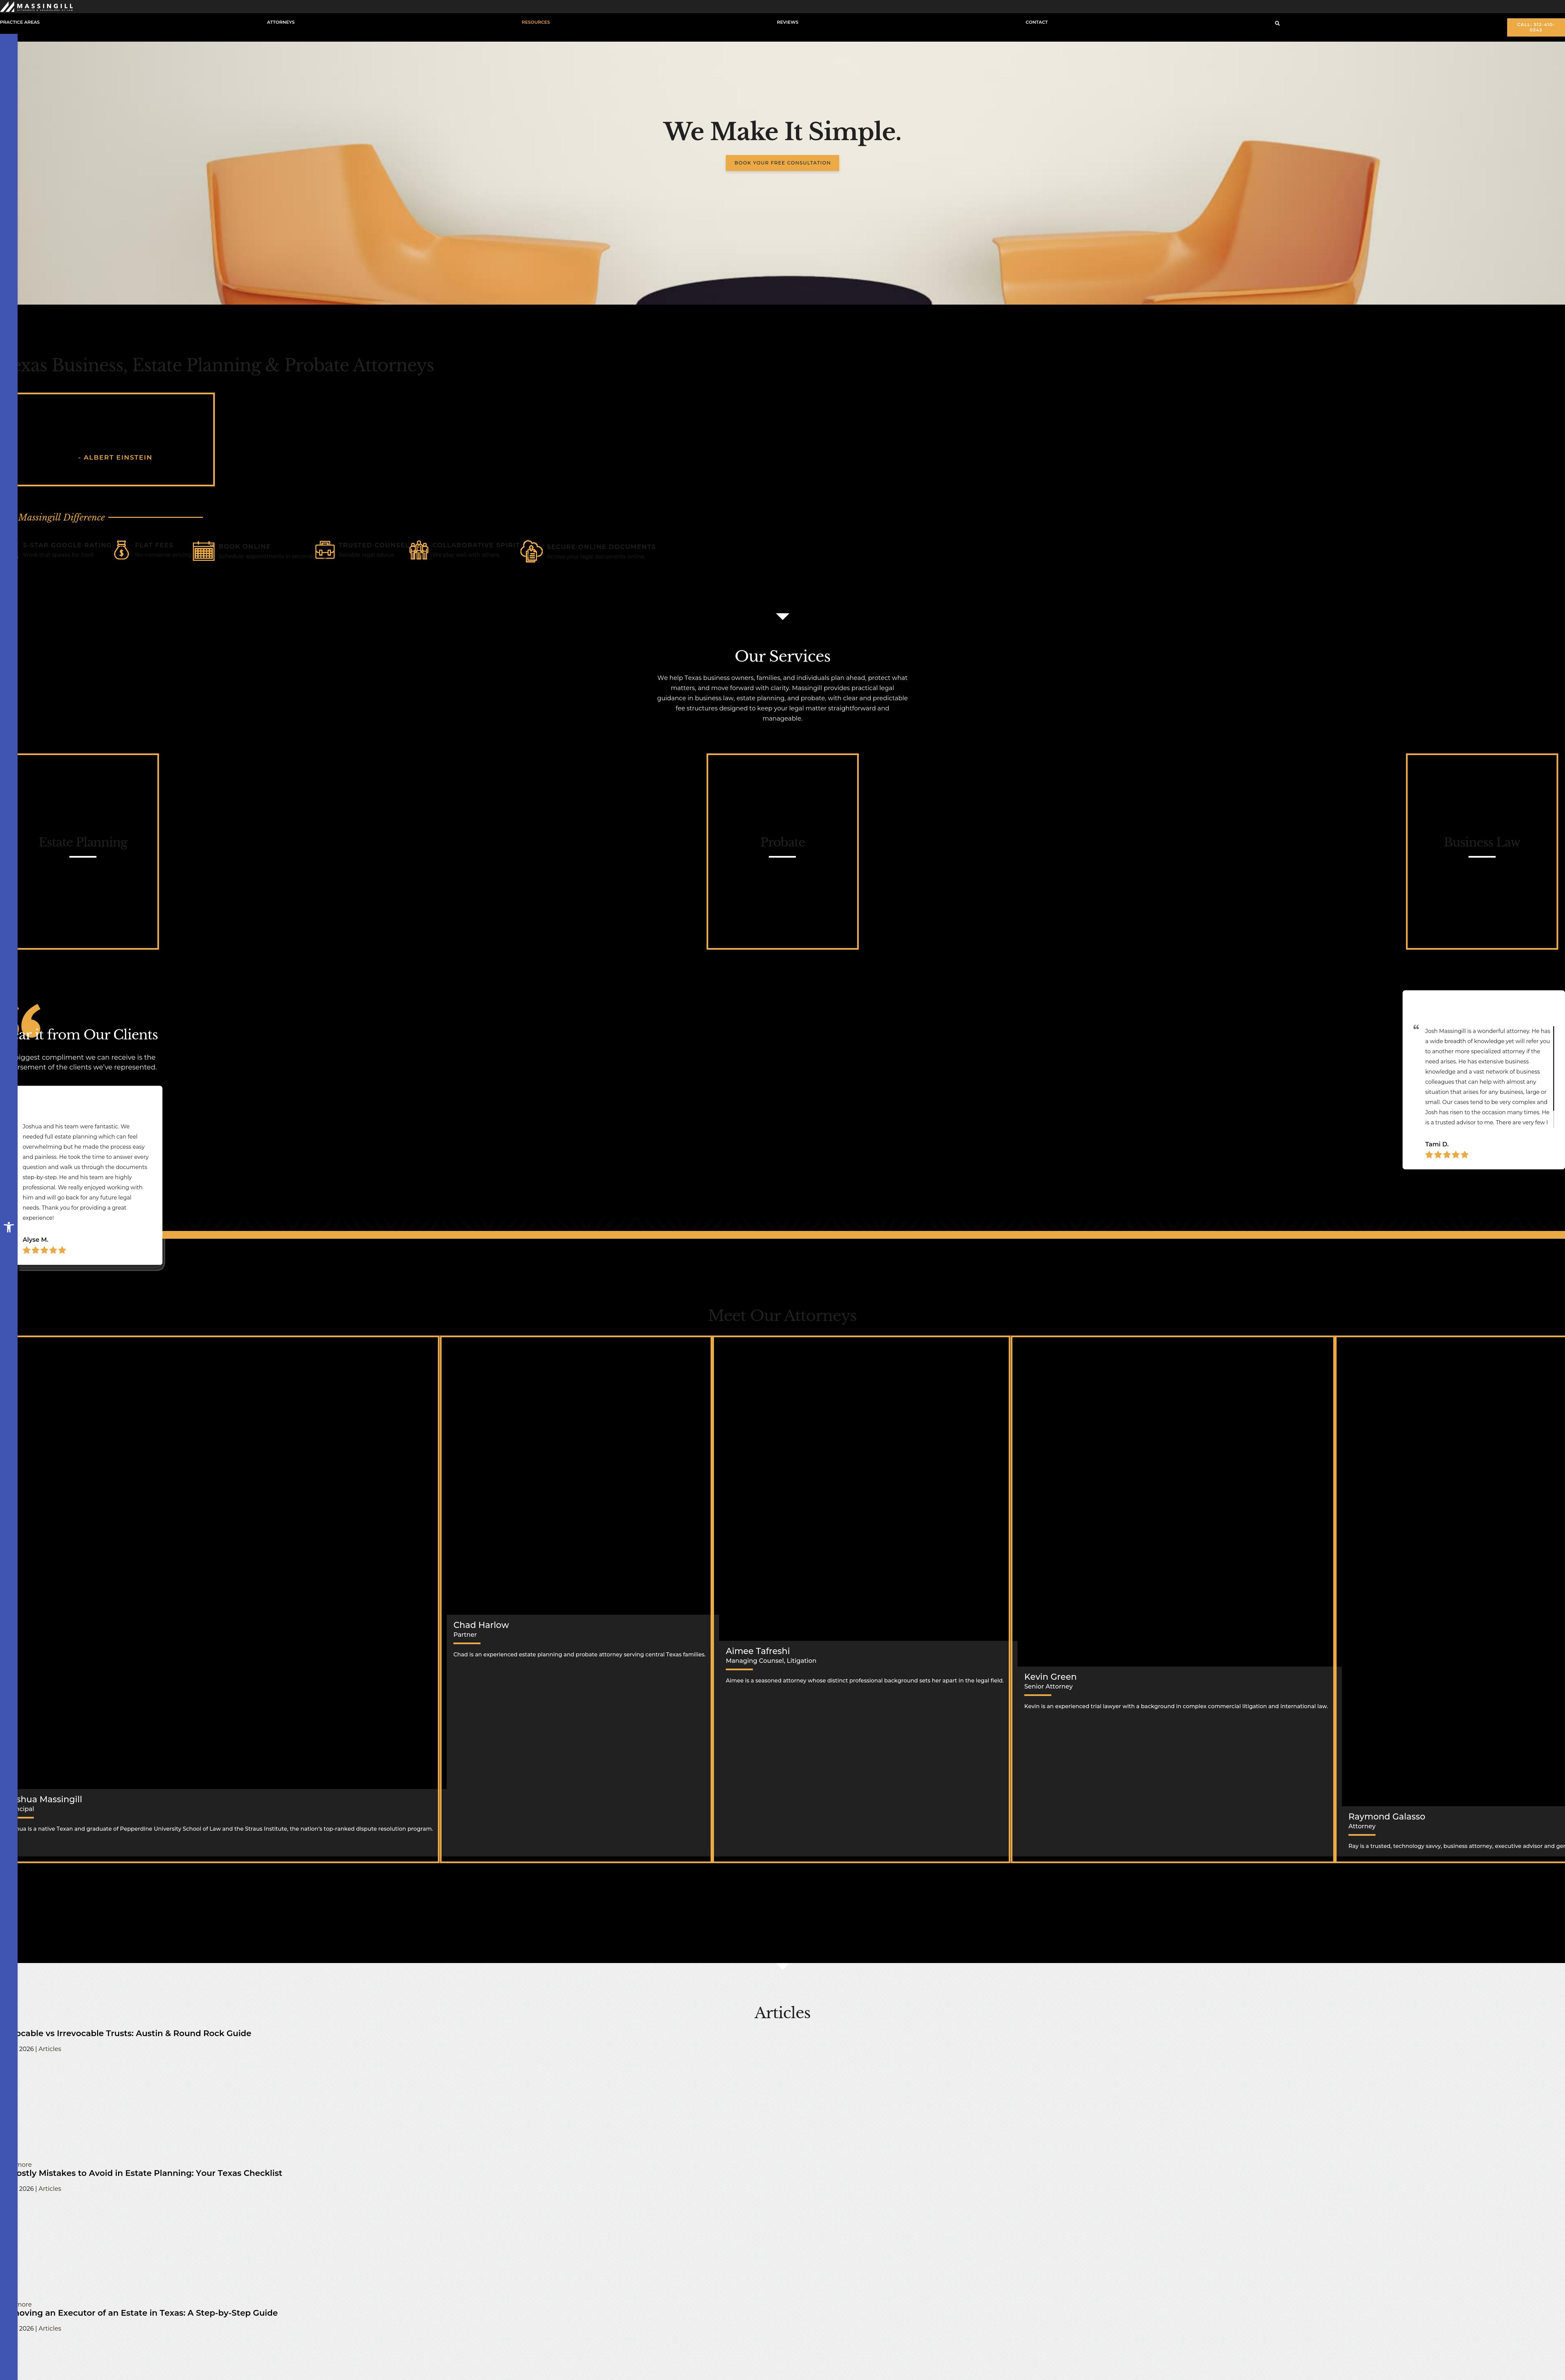Open Revocable vs Irrevocable Trusts article
The image size is (1565, 2380).
pyautogui.click(x=134, y=2033)
